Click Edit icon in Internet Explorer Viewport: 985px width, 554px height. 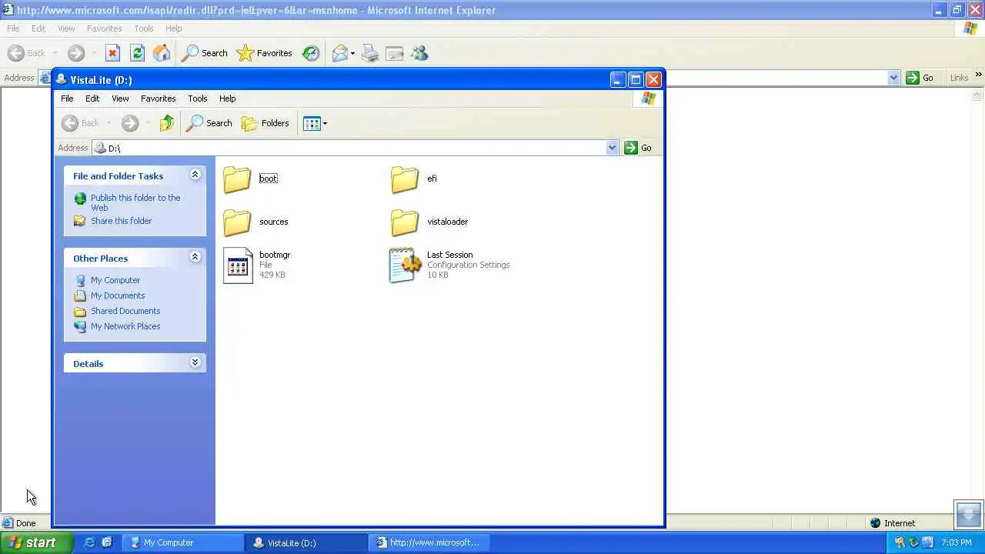pyautogui.click(x=395, y=53)
